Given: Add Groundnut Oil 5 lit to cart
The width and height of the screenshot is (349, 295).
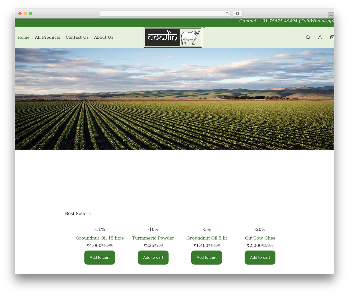Looking at the screenshot, I should [x=207, y=257].
